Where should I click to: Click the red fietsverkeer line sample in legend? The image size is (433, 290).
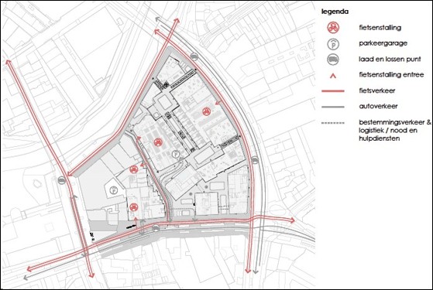[x=333, y=90]
